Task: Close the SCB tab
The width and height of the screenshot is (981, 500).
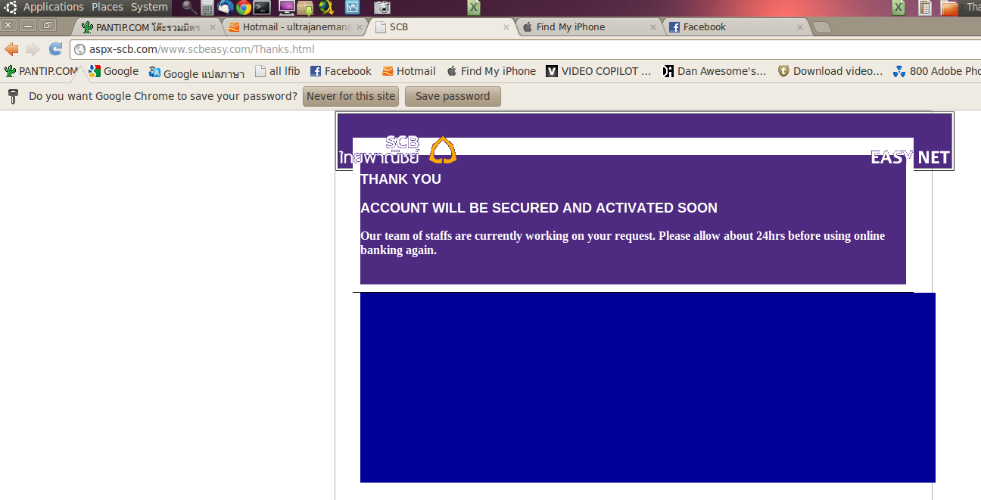Action: pos(506,27)
